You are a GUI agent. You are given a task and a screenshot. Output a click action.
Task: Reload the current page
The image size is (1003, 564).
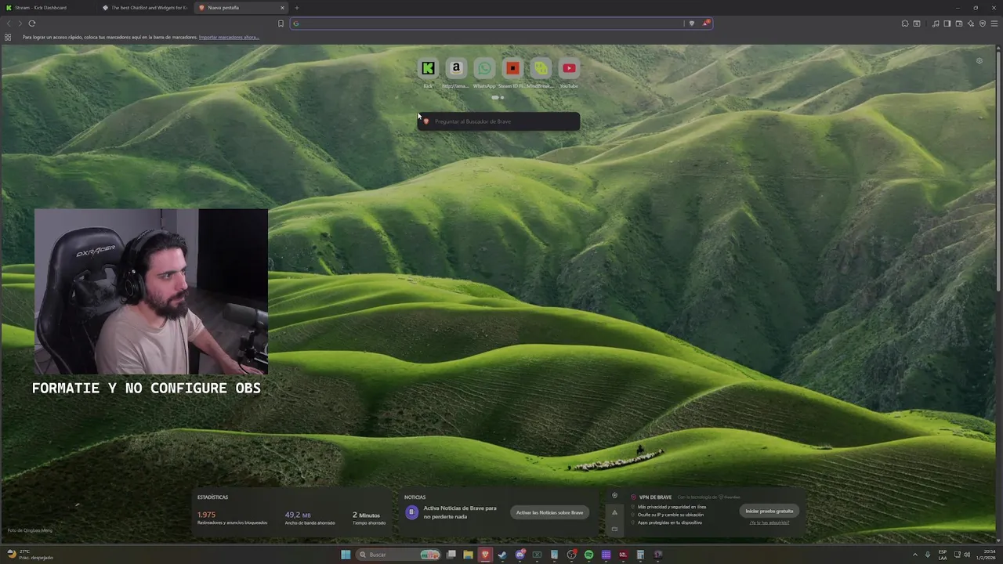(32, 23)
